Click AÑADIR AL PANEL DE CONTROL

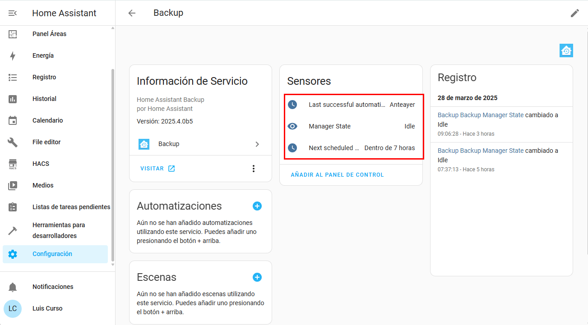coord(337,175)
